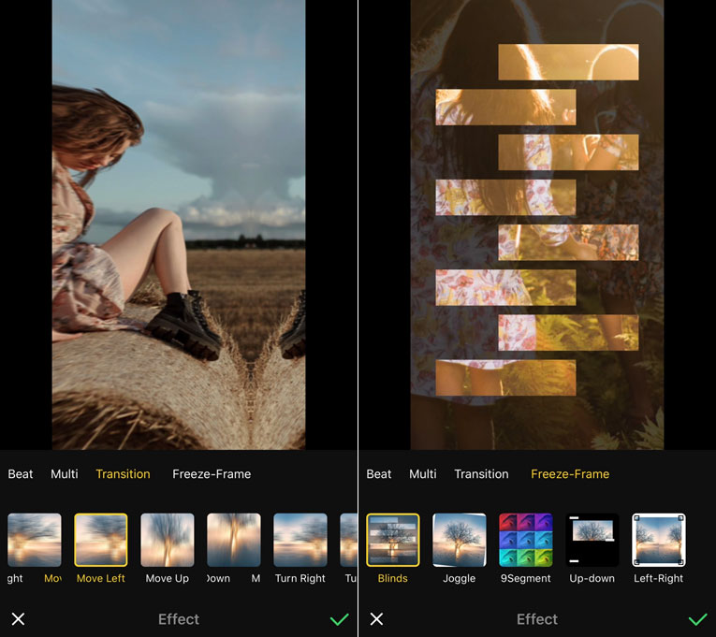
Task: Switch to Multi tab in right screen
Action: pos(423,474)
